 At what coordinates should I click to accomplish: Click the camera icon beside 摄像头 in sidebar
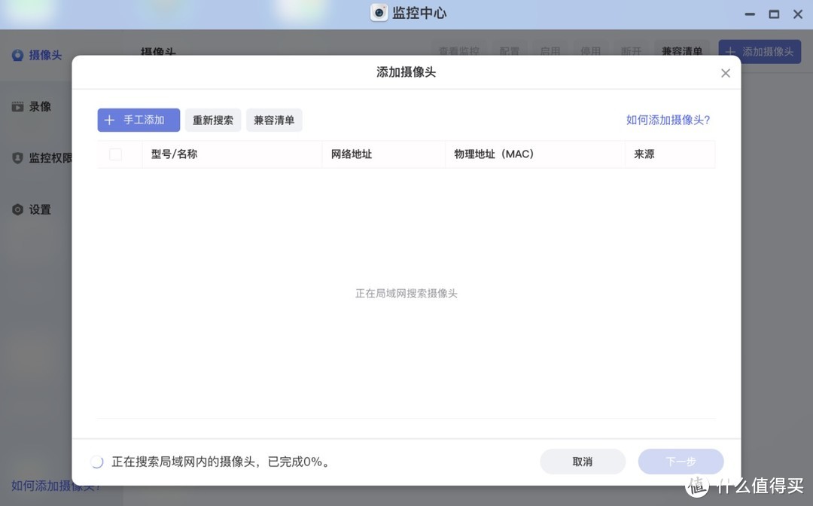pyautogui.click(x=17, y=55)
